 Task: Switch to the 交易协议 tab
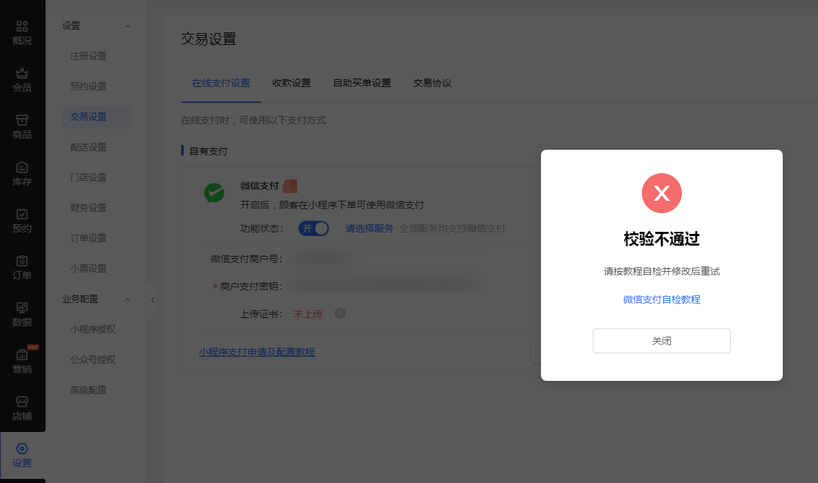point(432,83)
